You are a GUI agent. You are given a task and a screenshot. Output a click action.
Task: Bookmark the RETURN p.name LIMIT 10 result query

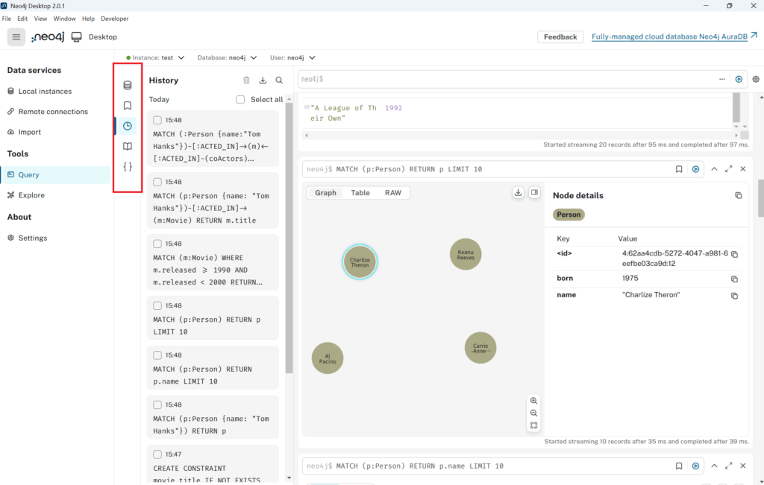point(679,466)
